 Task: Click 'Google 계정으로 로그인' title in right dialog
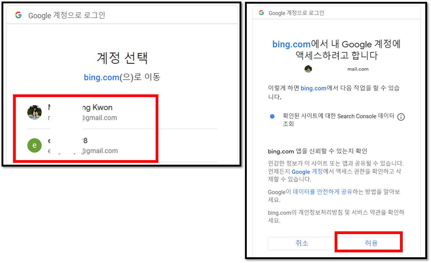[x=296, y=13]
